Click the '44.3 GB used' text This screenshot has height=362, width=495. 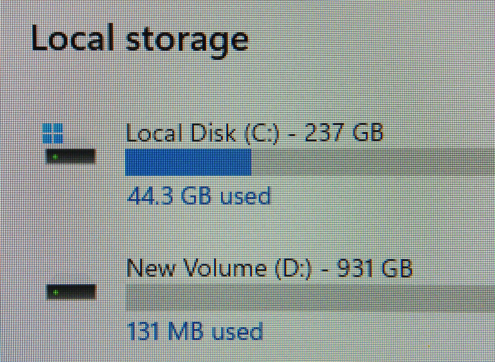pos(199,196)
